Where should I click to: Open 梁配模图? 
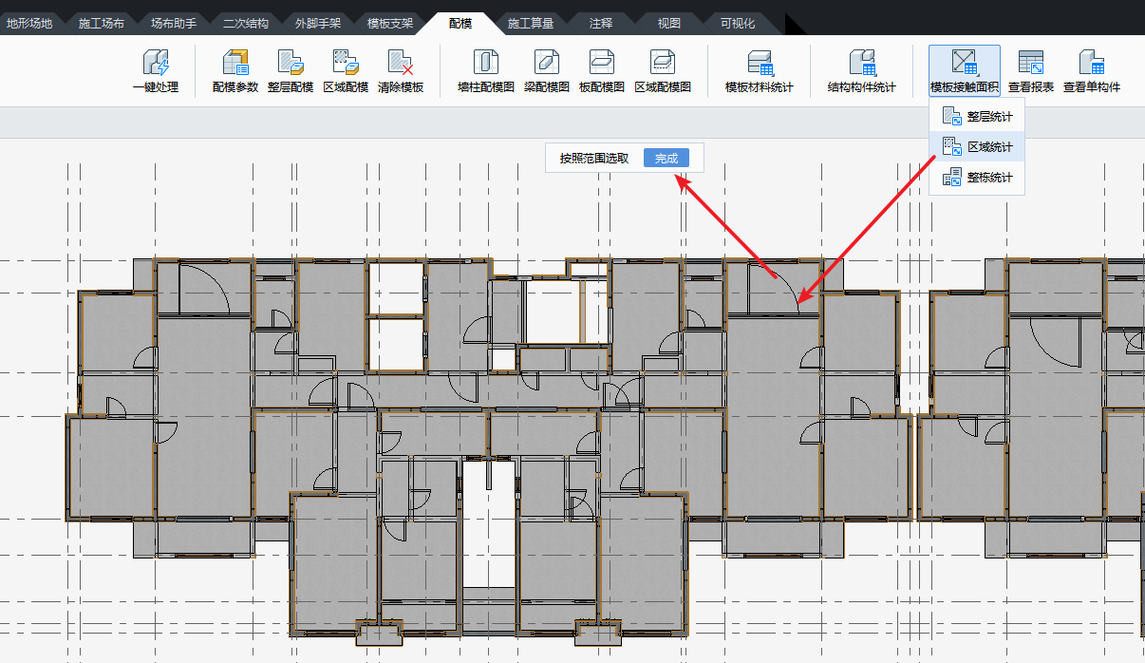pos(547,72)
